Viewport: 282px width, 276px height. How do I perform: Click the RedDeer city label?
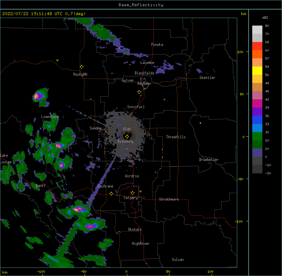144,84
